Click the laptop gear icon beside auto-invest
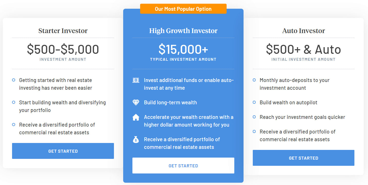368x185 pixels. [x=136, y=80]
